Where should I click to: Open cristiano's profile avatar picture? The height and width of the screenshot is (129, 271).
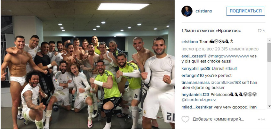click(187, 11)
